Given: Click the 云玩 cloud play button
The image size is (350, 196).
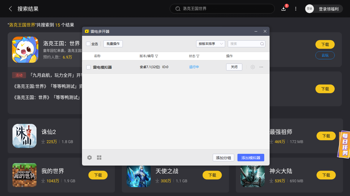Looking at the screenshot, I should 325,55.
